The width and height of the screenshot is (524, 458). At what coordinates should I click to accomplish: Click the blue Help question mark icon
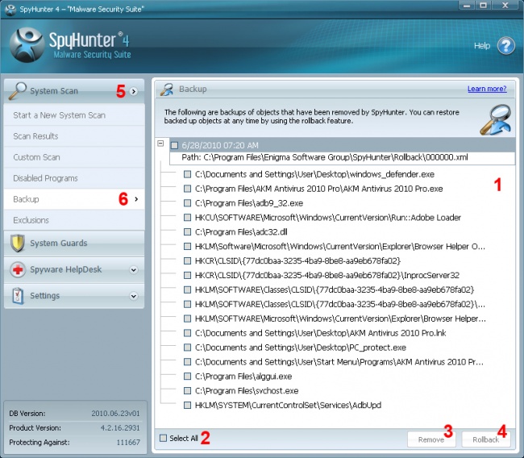(505, 46)
